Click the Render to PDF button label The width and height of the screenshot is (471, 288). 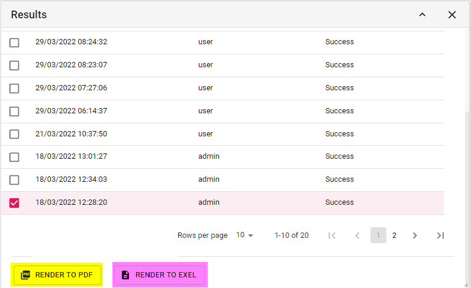pos(64,275)
